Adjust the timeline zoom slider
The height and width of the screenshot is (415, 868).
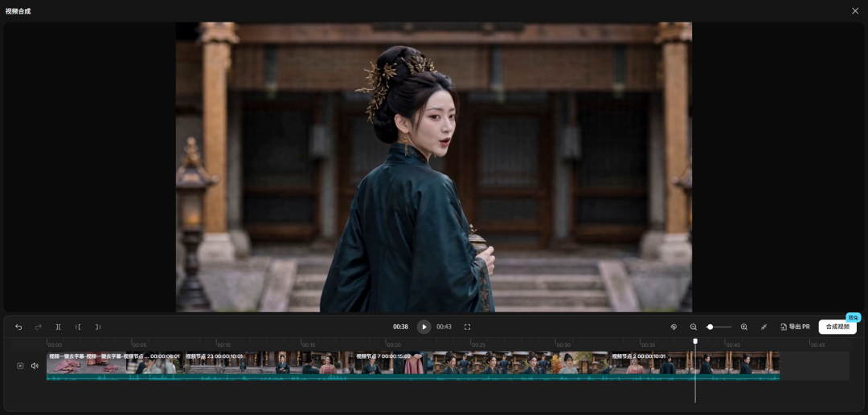(x=719, y=328)
